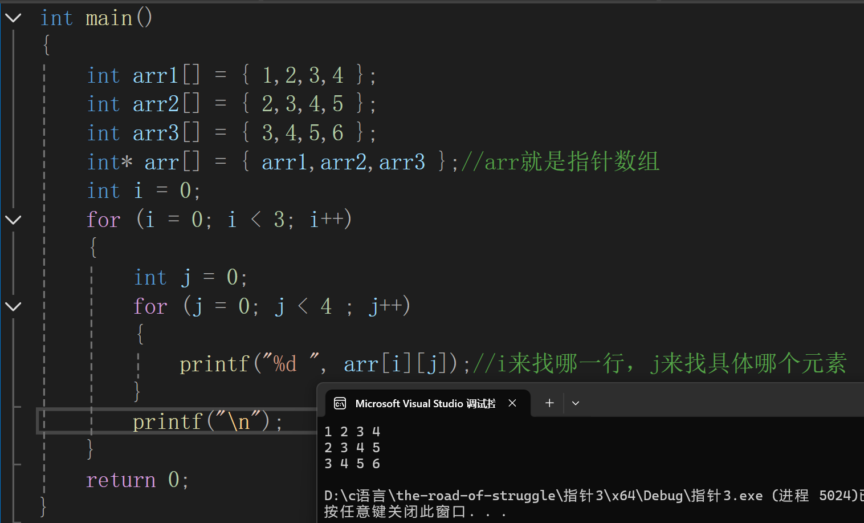Collapse the outer for (i = 0) loop
Image resolution: width=864 pixels, height=523 pixels.
(13, 220)
